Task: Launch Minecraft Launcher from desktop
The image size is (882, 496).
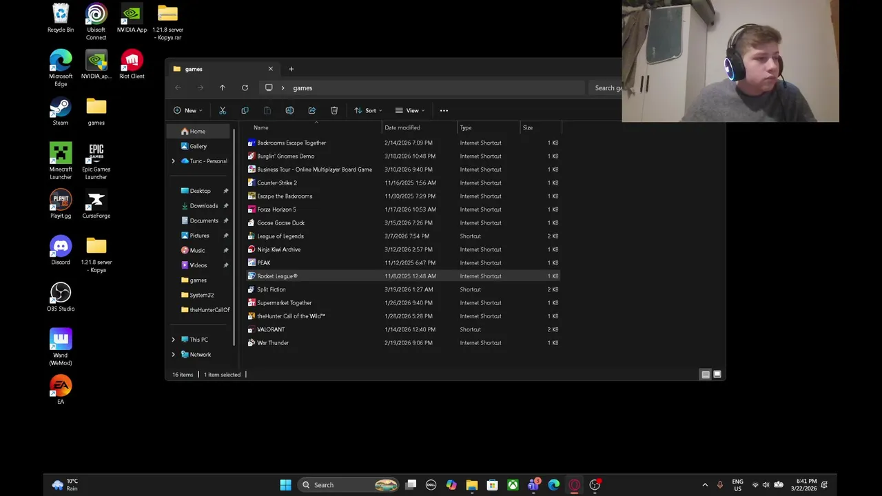Action: (x=61, y=161)
